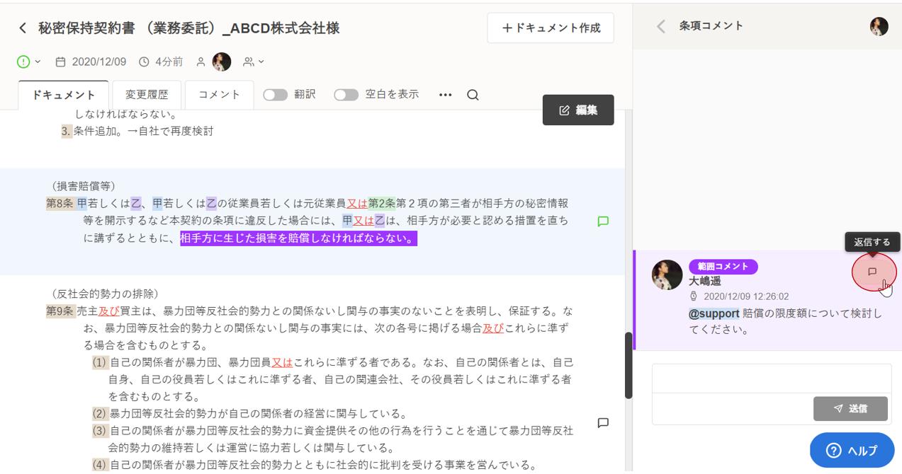
Task: Go back in the 条項コメント panel
Action: pyautogui.click(x=660, y=26)
